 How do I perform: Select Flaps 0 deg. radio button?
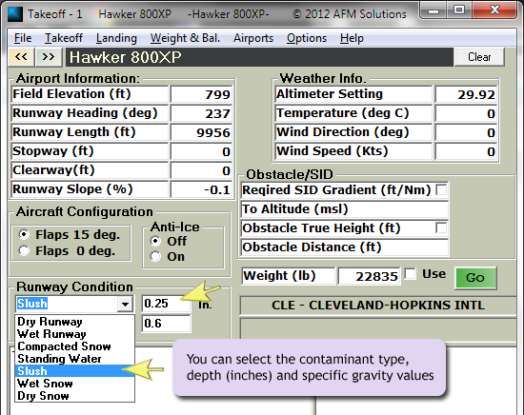pos(24,250)
